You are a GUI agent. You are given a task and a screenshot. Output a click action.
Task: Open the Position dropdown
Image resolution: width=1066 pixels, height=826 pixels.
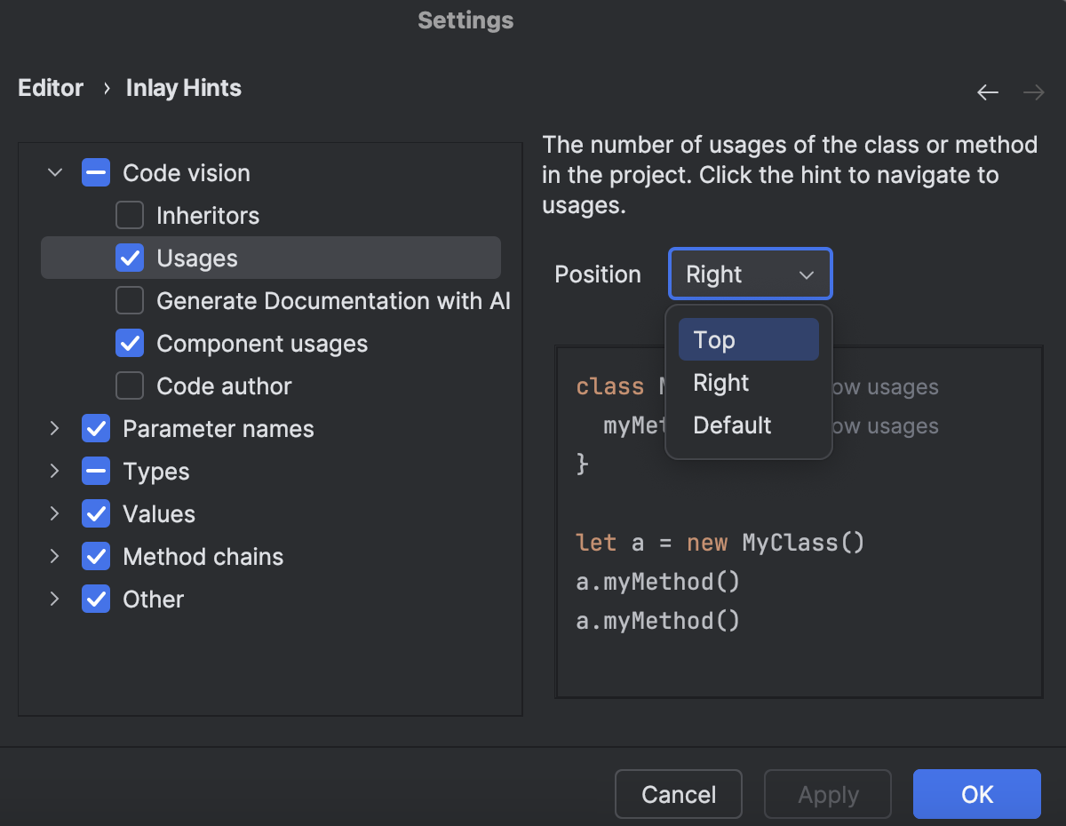[750, 274]
